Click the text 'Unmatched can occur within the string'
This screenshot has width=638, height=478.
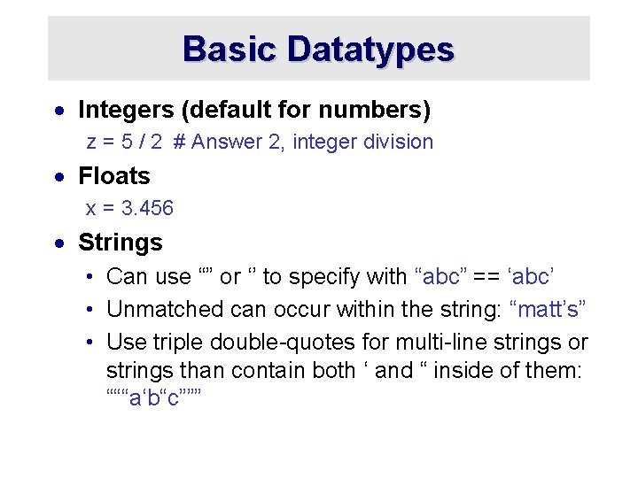point(304,309)
